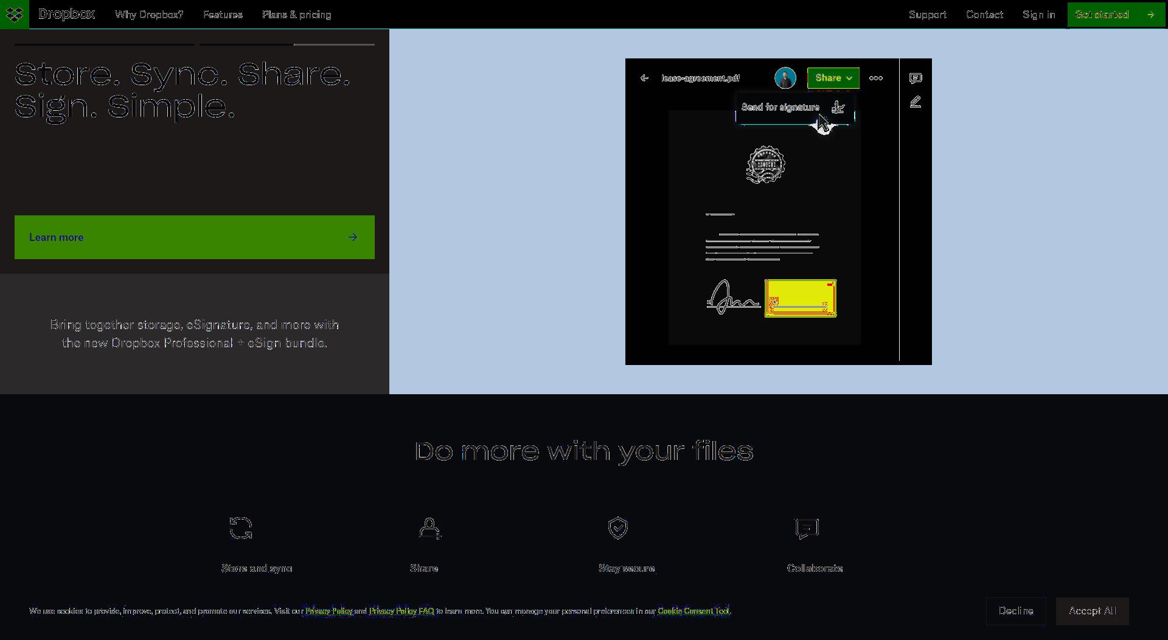The height and width of the screenshot is (640, 1168).
Task: Select the first carousel progress bar
Action: point(105,44)
